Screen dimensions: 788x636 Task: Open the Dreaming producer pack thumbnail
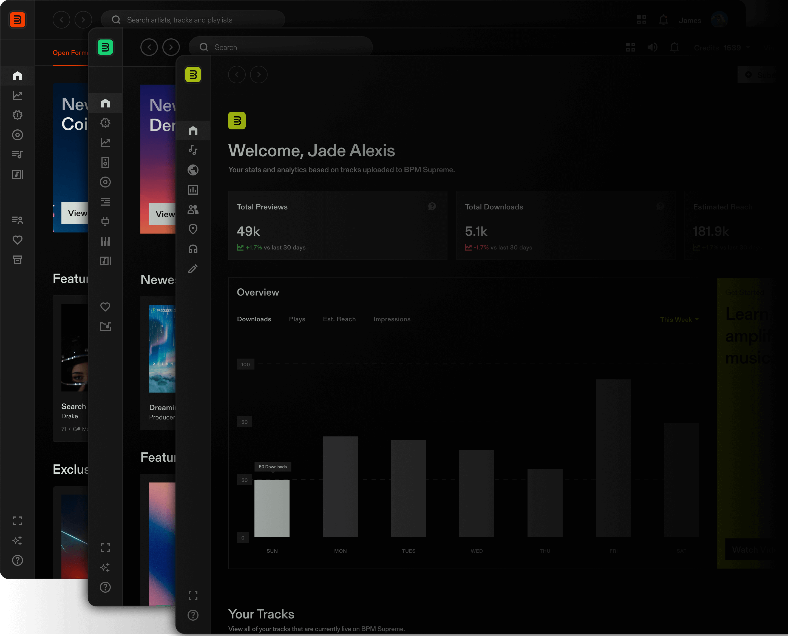click(162, 349)
